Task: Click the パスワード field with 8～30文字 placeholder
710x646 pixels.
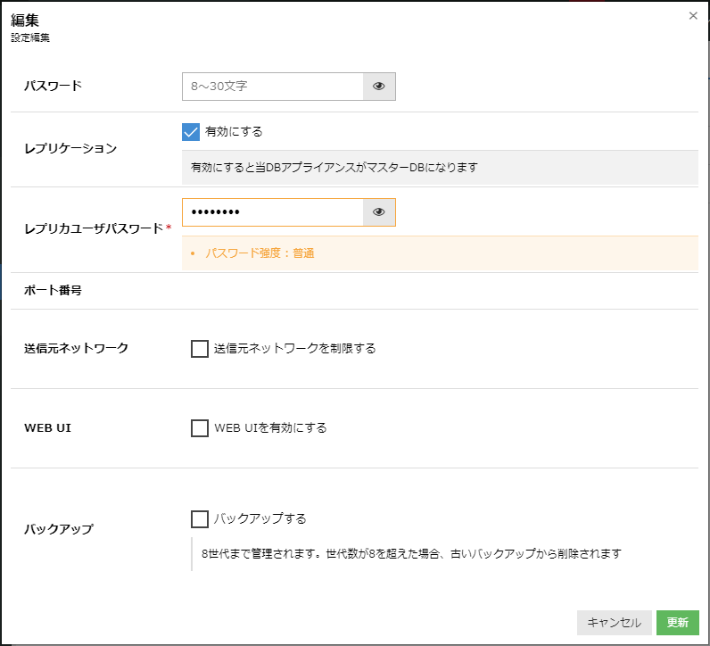Action: click(273, 87)
